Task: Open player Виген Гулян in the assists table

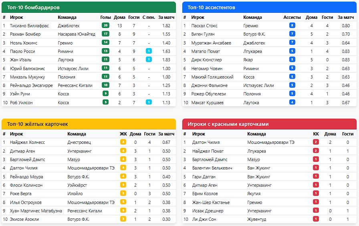Action: point(203,34)
